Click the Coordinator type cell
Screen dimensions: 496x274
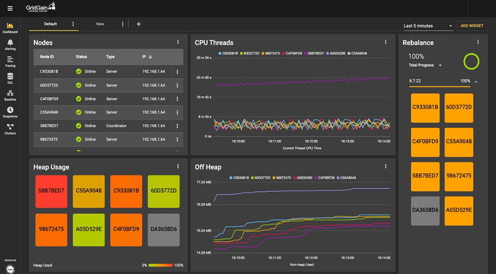click(x=116, y=126)
